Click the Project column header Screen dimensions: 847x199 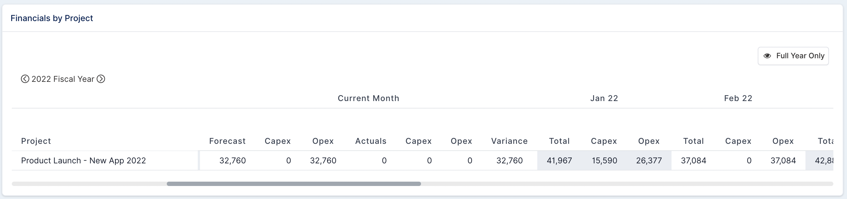tap(36, 141)
